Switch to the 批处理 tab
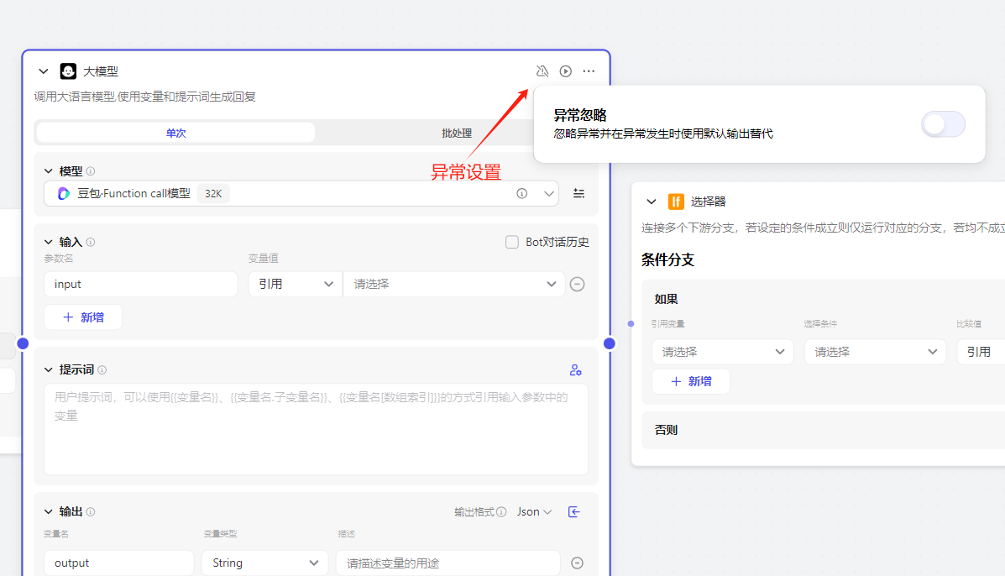This screenshot has height=576, width=1005. pyautogui.click(x=457, y=133)
